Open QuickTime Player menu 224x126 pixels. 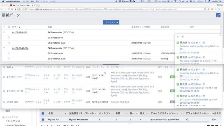[13, 1]
